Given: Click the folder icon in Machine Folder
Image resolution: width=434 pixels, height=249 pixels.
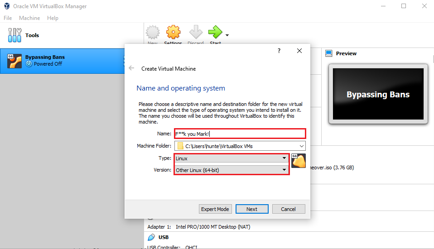Looking at the screenshot, I should pos(180,146).
